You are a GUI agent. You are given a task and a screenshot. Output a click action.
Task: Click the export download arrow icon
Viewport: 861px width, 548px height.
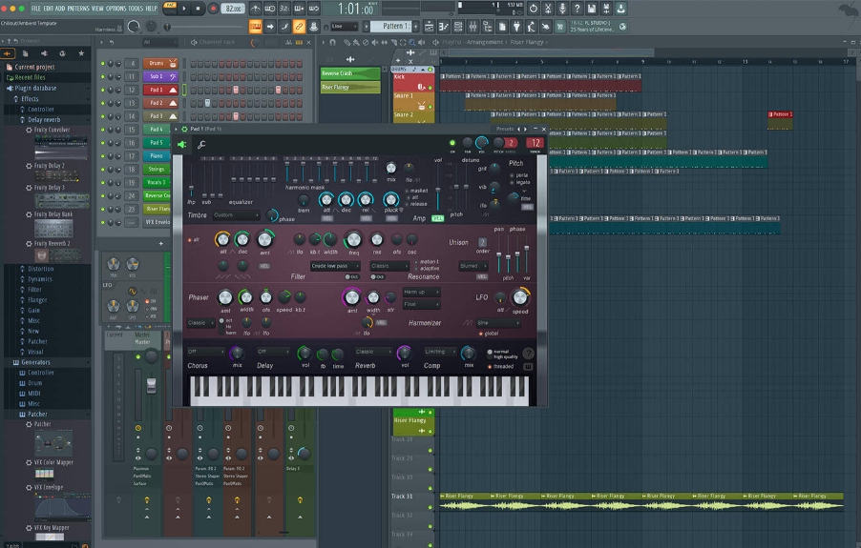click(620, 9)
